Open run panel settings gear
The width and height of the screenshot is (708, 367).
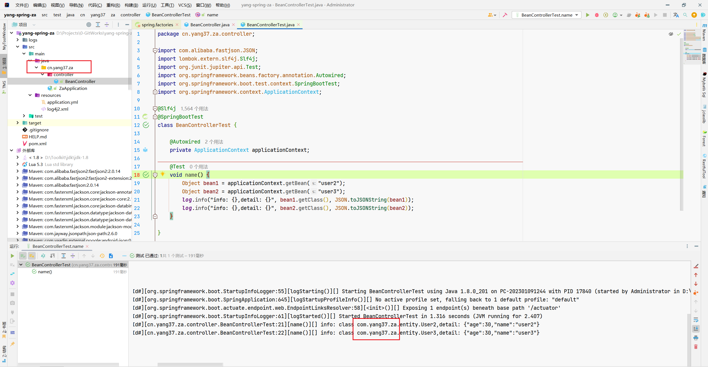(12, 283)
